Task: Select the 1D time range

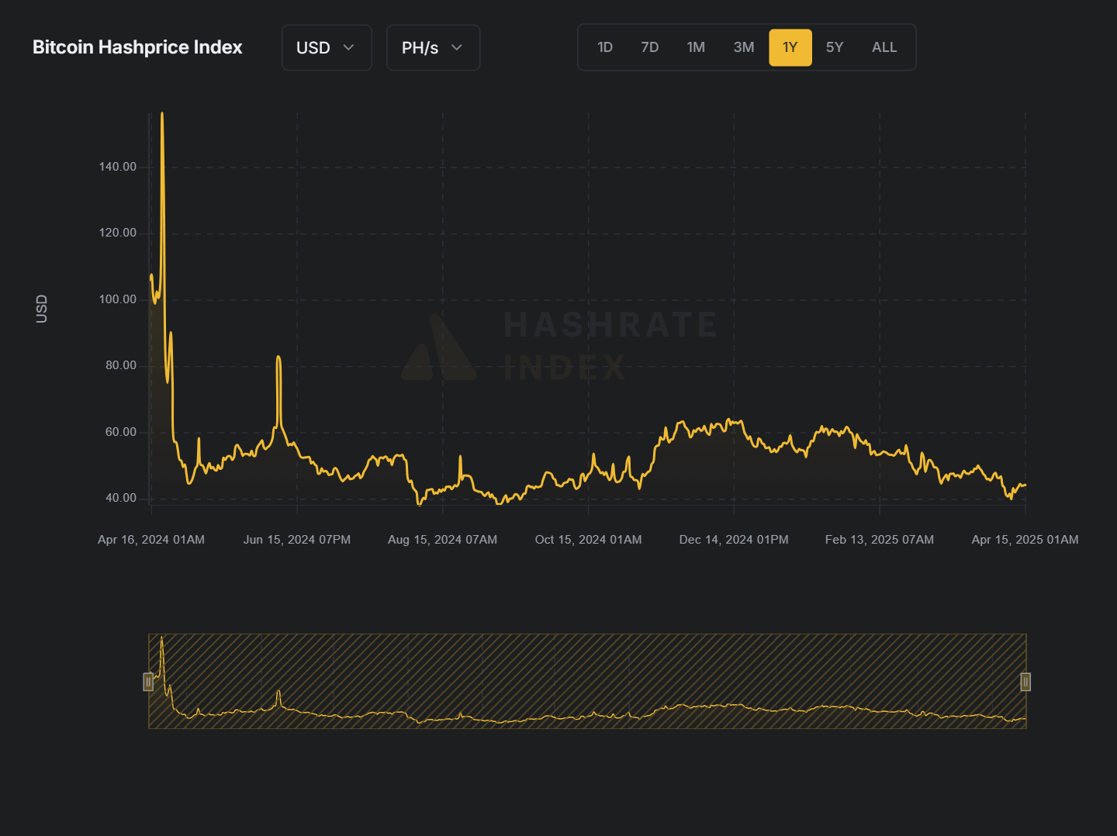Action: coord(605,47)
